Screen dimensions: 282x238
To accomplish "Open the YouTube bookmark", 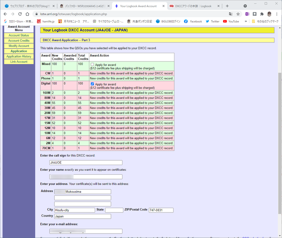I will (231, 22).
